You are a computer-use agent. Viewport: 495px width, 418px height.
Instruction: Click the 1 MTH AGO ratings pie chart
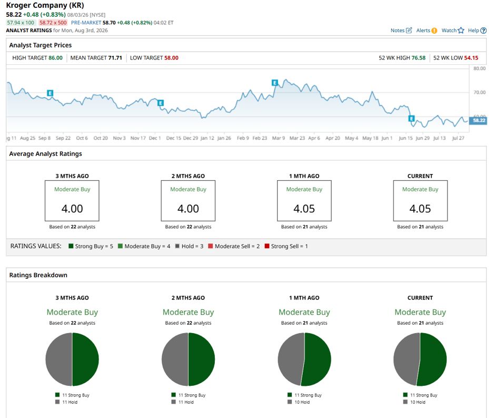click(304, 359)
